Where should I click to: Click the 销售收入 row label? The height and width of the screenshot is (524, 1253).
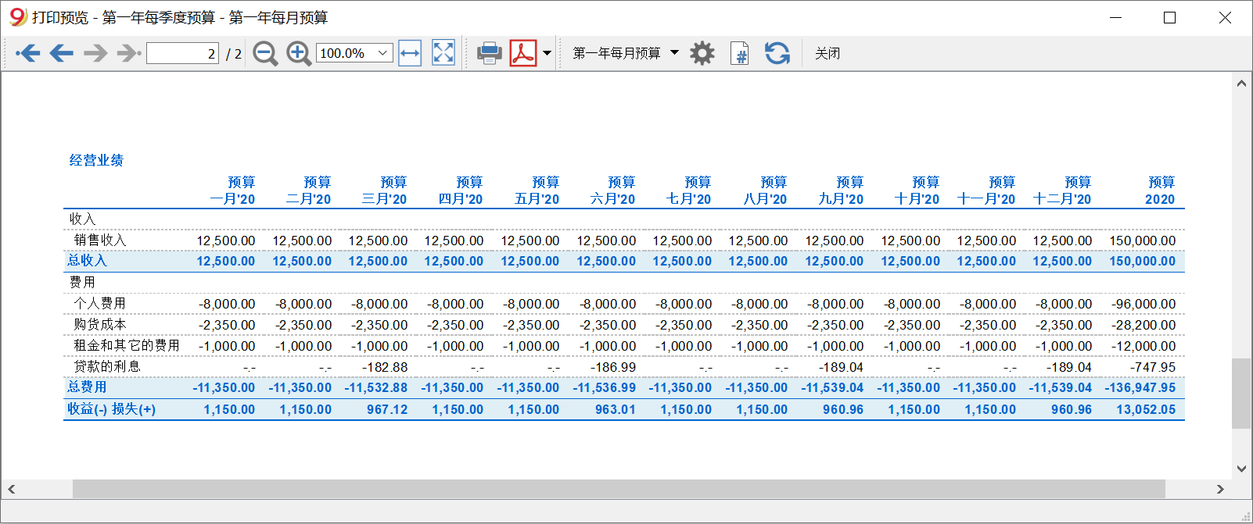pos(100,240)
